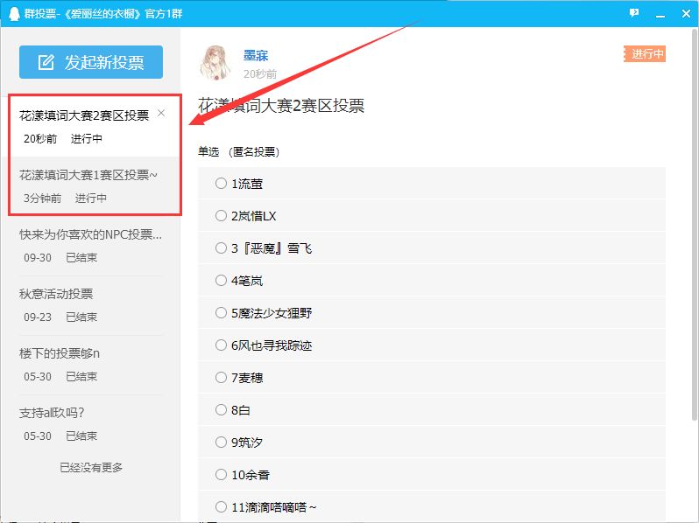Select option 6风也寻我踪迹

432,345
